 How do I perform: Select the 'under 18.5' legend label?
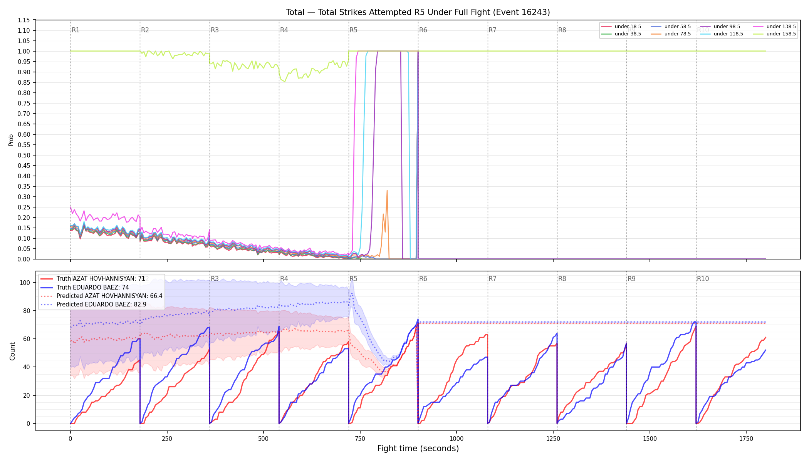click(628, 27)
